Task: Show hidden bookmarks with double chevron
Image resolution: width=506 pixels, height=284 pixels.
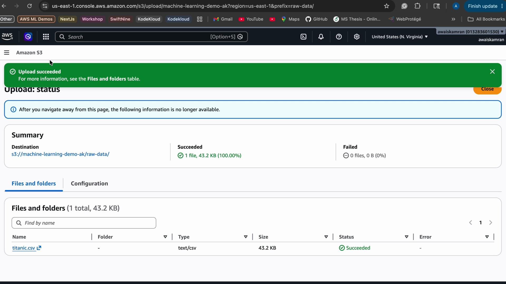Action: tap(453, 19)
